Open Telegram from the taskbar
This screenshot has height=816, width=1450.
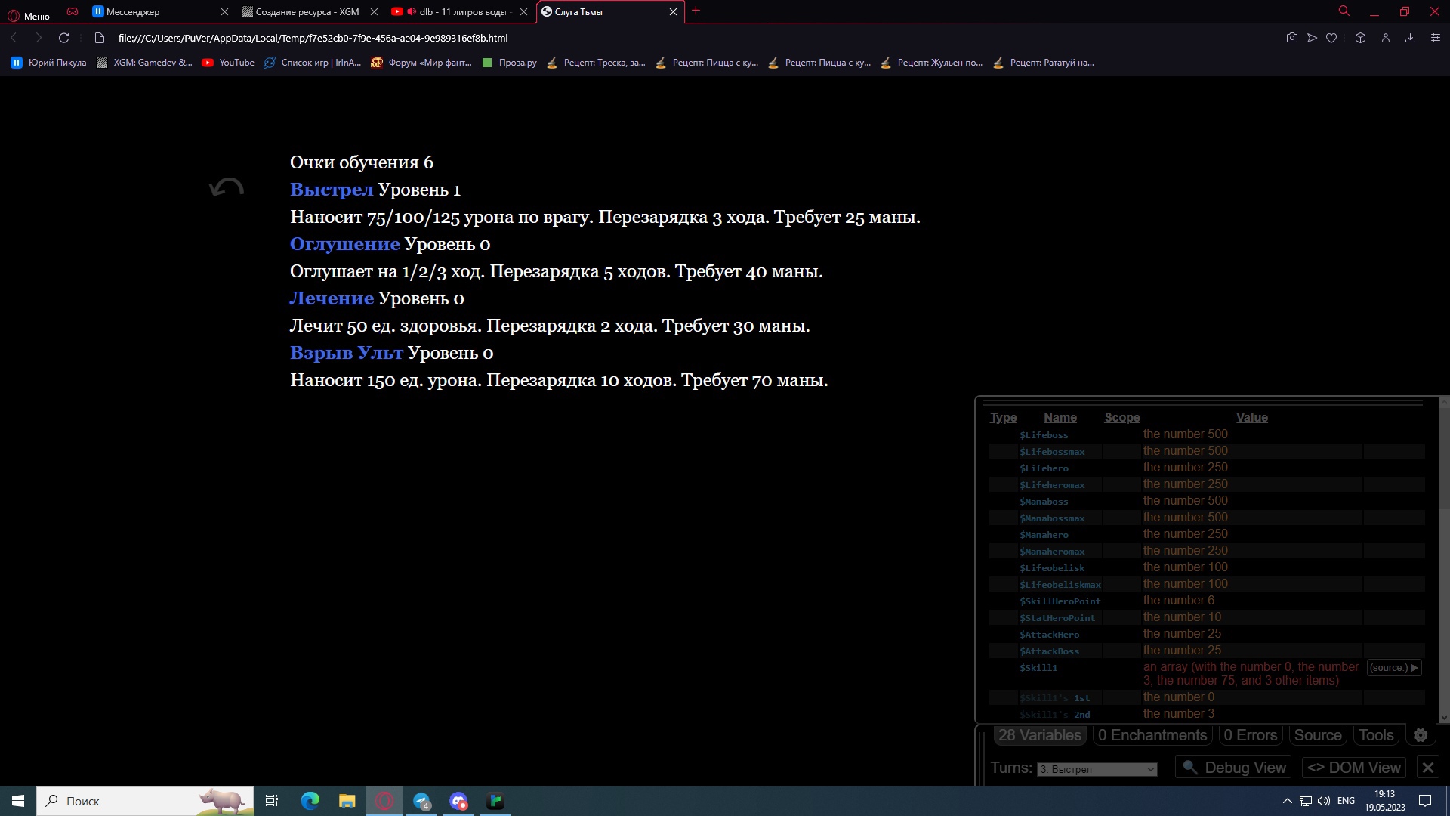(x=421, y=801)
